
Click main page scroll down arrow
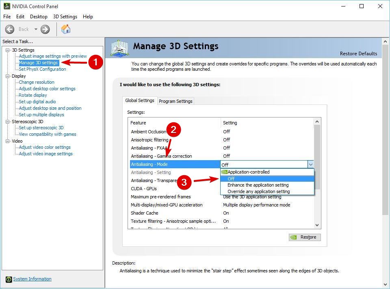coord(385,285)
